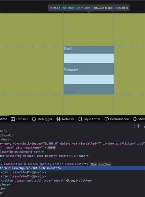
Task: Expand the first mb-4 div ellipsis
Action: click(x=34, y=172)
